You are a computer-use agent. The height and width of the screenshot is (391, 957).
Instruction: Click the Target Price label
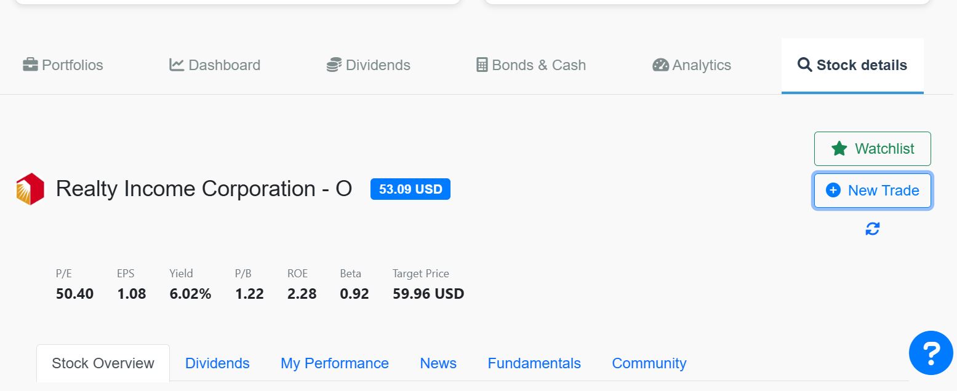(421, 274)
